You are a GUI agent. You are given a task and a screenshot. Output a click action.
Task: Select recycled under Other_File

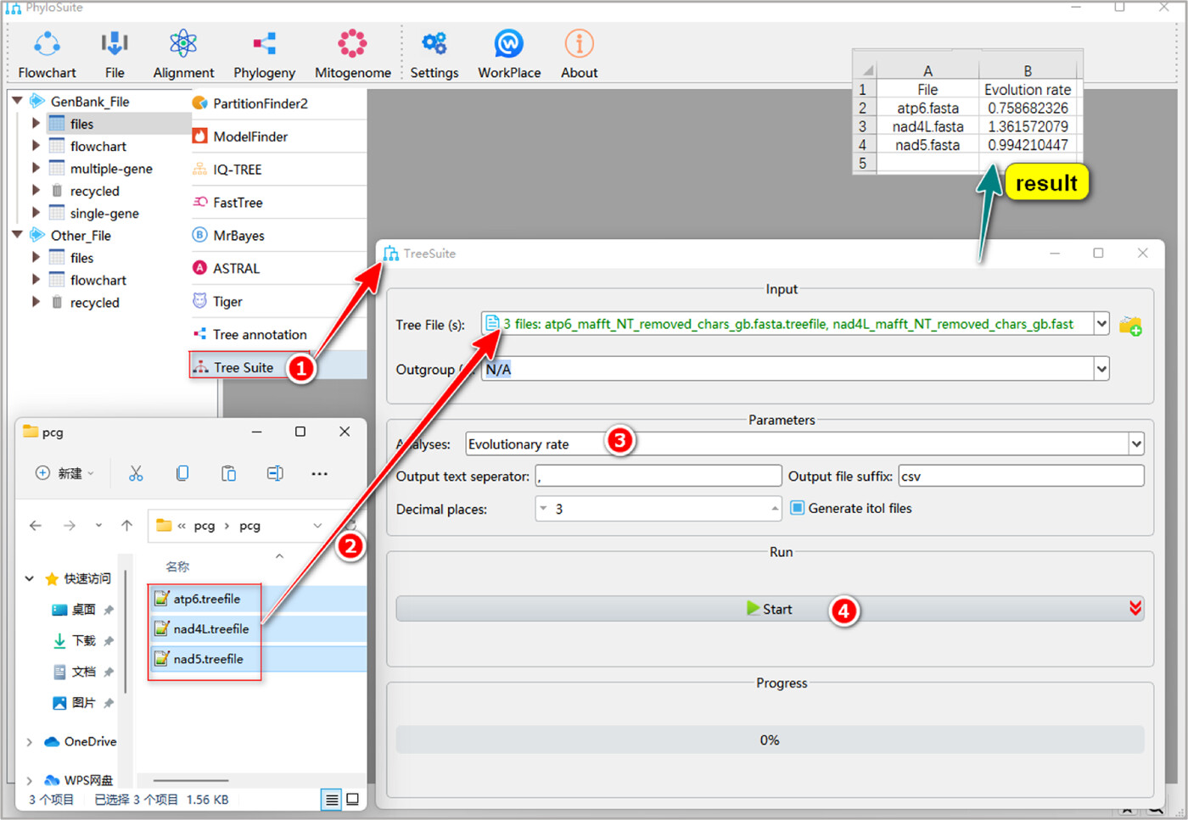(x=94, y=303)
